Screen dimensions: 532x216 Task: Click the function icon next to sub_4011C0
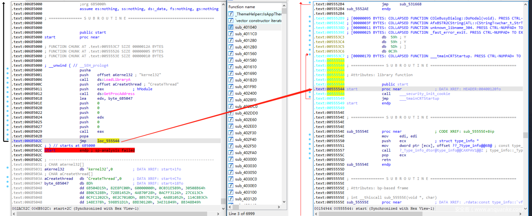(x=231, y=34)
